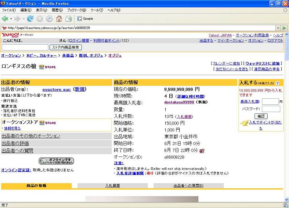Open the forward history dropdown arrow
Screen dimensions: 289x208
[x=24, y=19]
